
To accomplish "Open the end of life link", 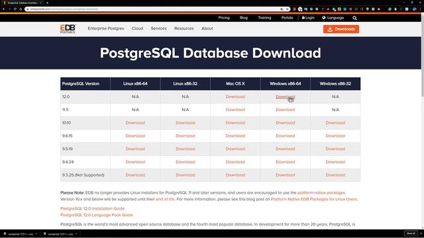I will (165, 199).
